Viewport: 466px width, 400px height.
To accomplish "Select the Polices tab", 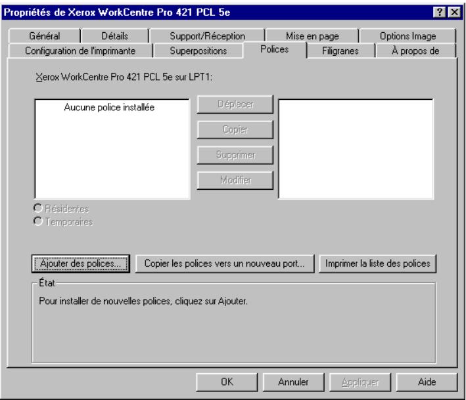I will 275,49.
